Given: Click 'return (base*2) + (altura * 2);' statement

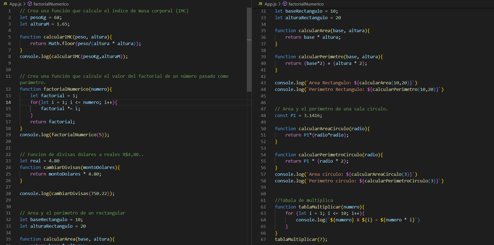Looking at the screenshot, I should (x=326, y=63).
